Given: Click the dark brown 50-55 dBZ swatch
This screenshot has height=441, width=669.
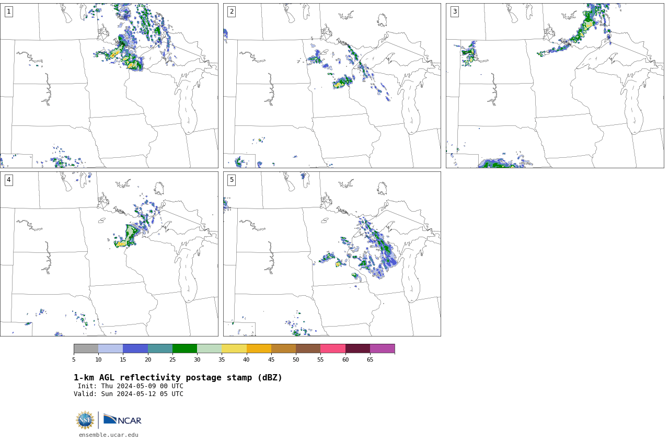Looking at the screenshot, I should 308,349.
